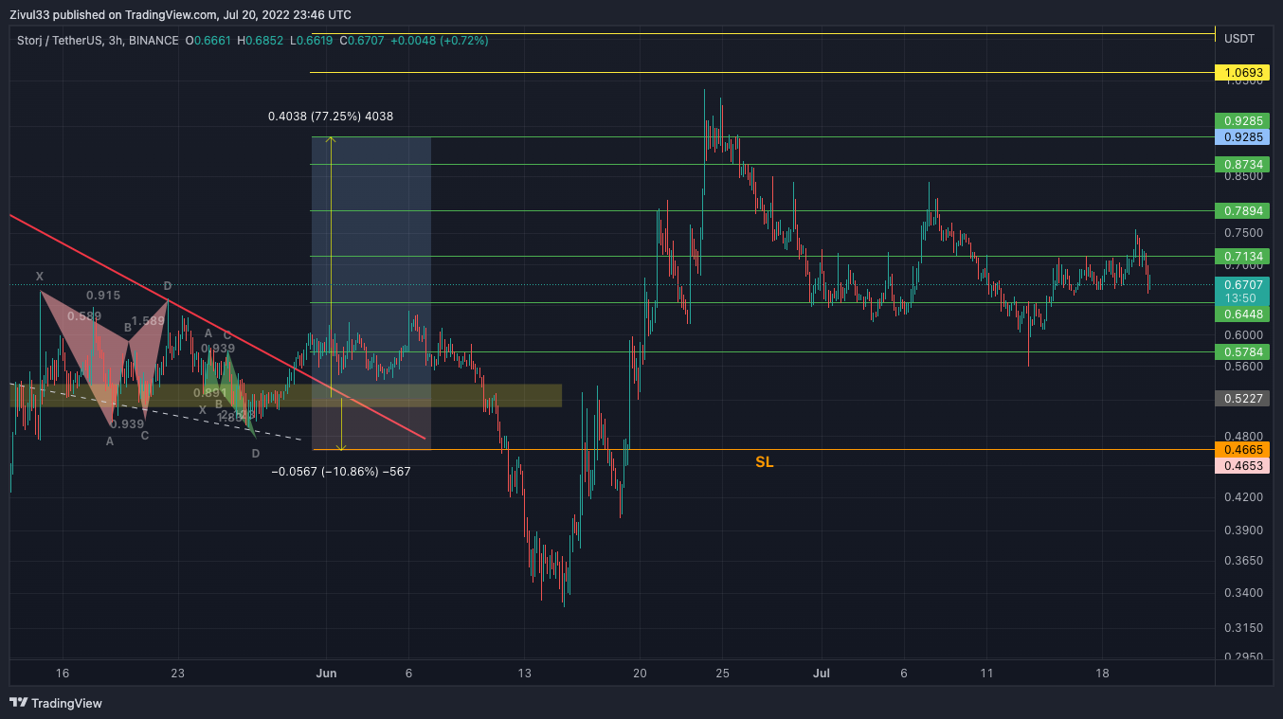This screenshot has height=719, width=1283.
Task: Click the 25 date on the time axis
Action: coord(722,674)
